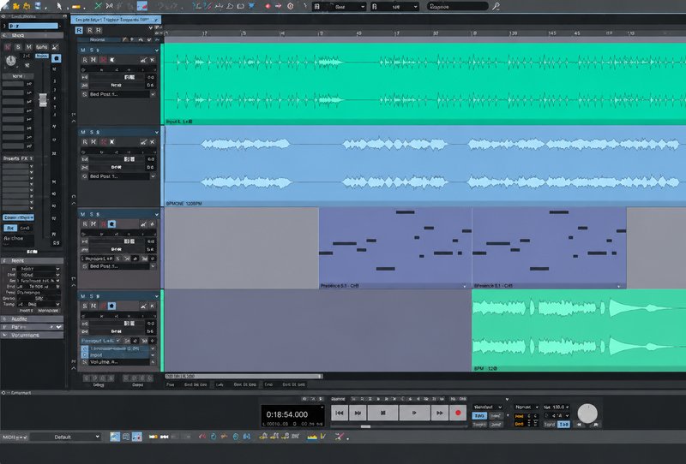Arm record on the first track
Screen dimensions: 686x464
point(103,60)
